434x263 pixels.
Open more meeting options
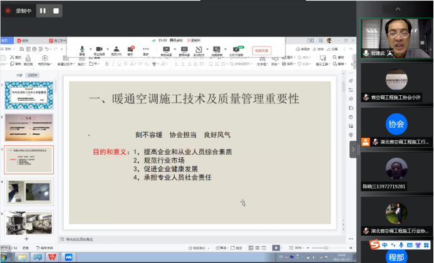[x=145, y=51]
